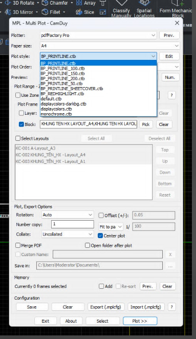Click the Import (.mplcfg) button
Screen dimensions: 196x339
coord(146,307)
